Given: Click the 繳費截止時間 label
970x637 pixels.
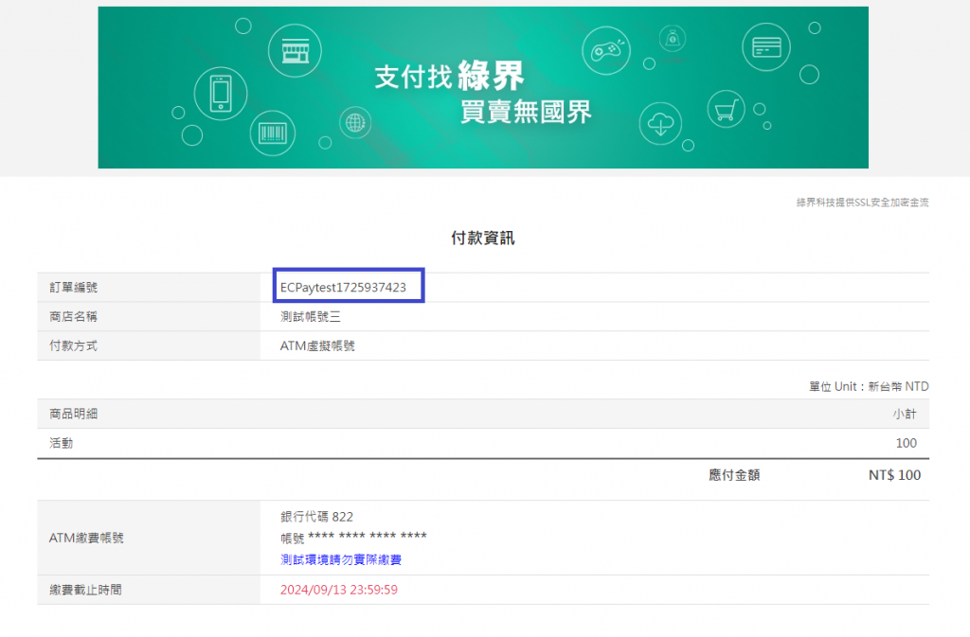Looking at the screenshot, I should (x=85, y=590).
